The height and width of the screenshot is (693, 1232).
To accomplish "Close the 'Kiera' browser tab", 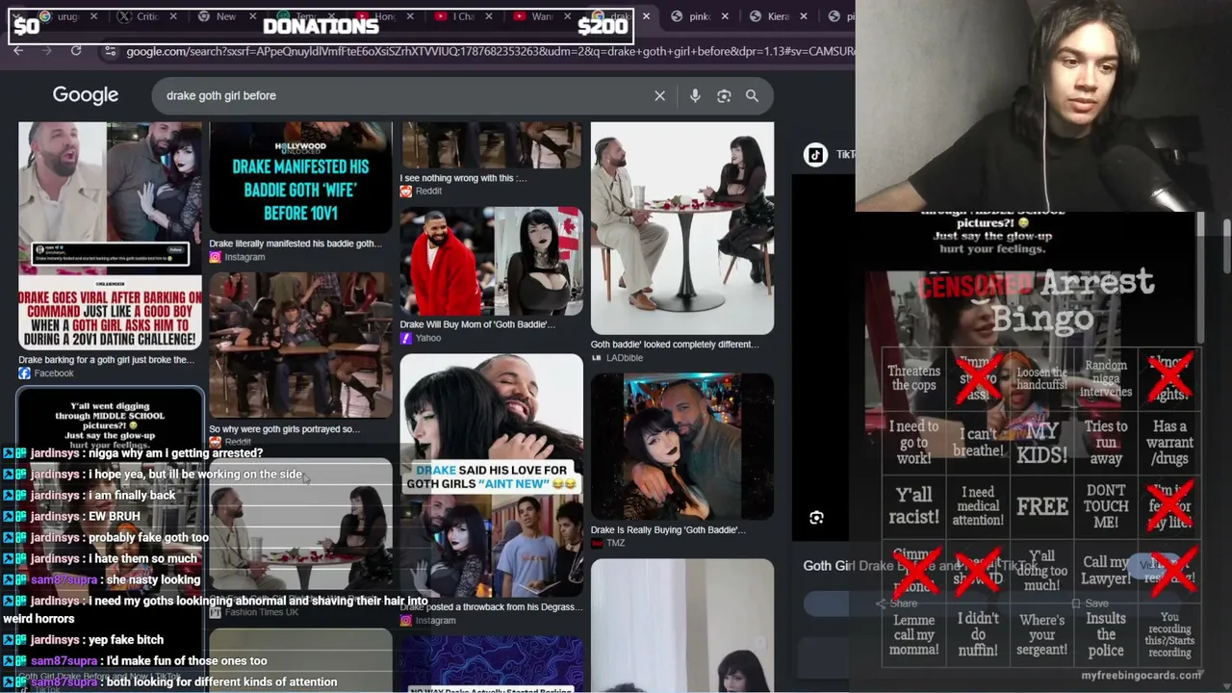I will 804,16.
